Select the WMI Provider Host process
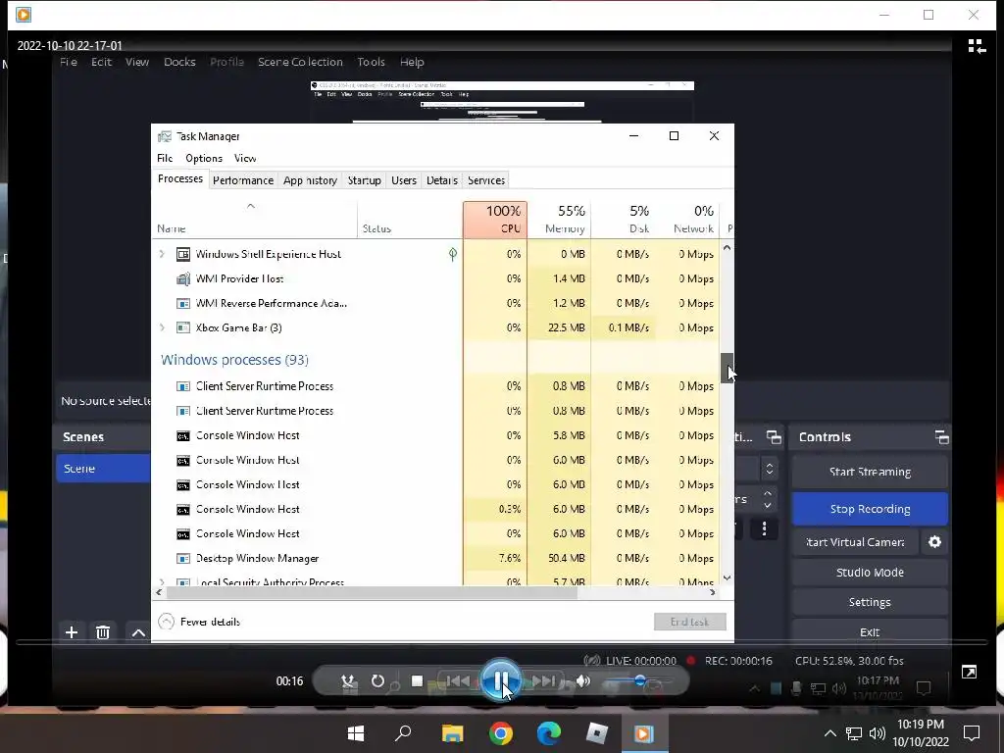 [x=435, y=278]
